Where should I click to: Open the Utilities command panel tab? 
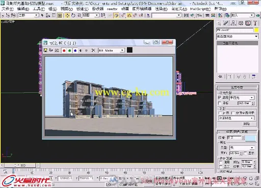click(255, 23)
